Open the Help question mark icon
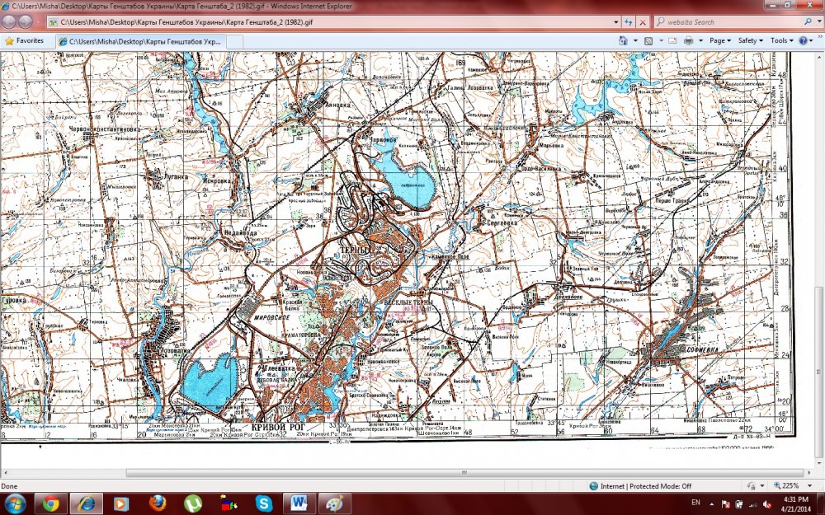 coord(802,40)
